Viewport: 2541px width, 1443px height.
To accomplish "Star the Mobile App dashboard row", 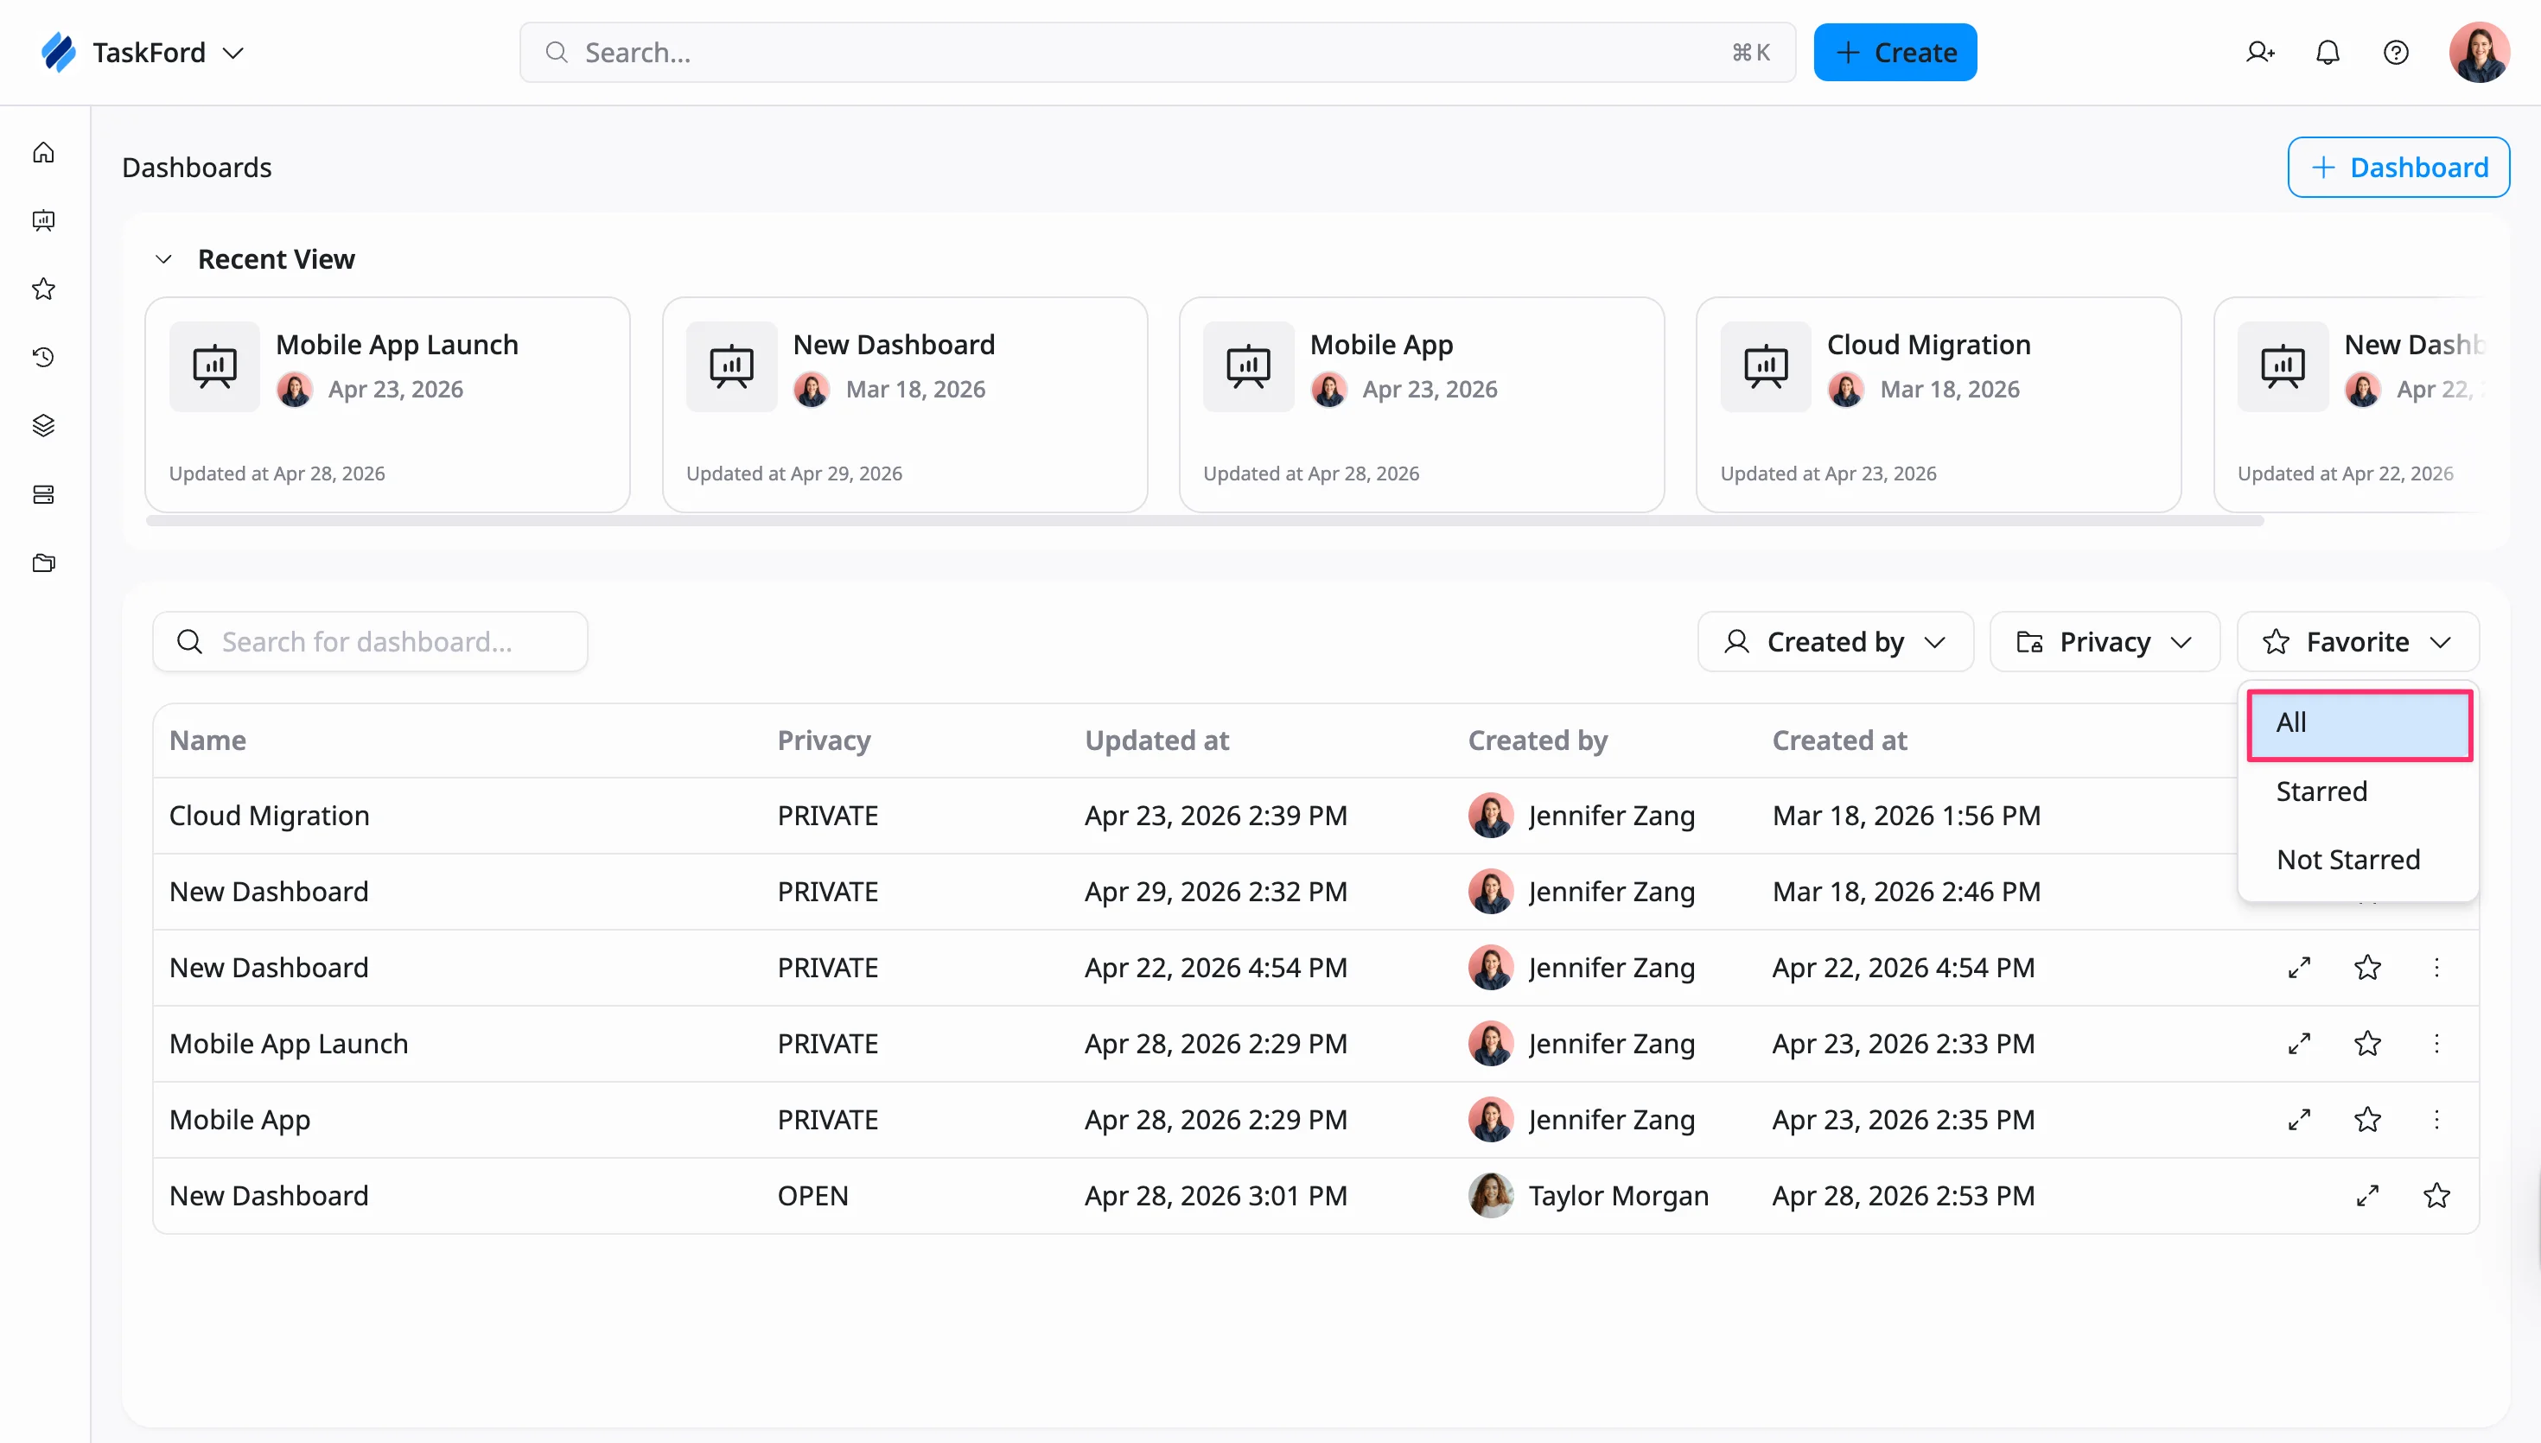I will (2367, 1120).
